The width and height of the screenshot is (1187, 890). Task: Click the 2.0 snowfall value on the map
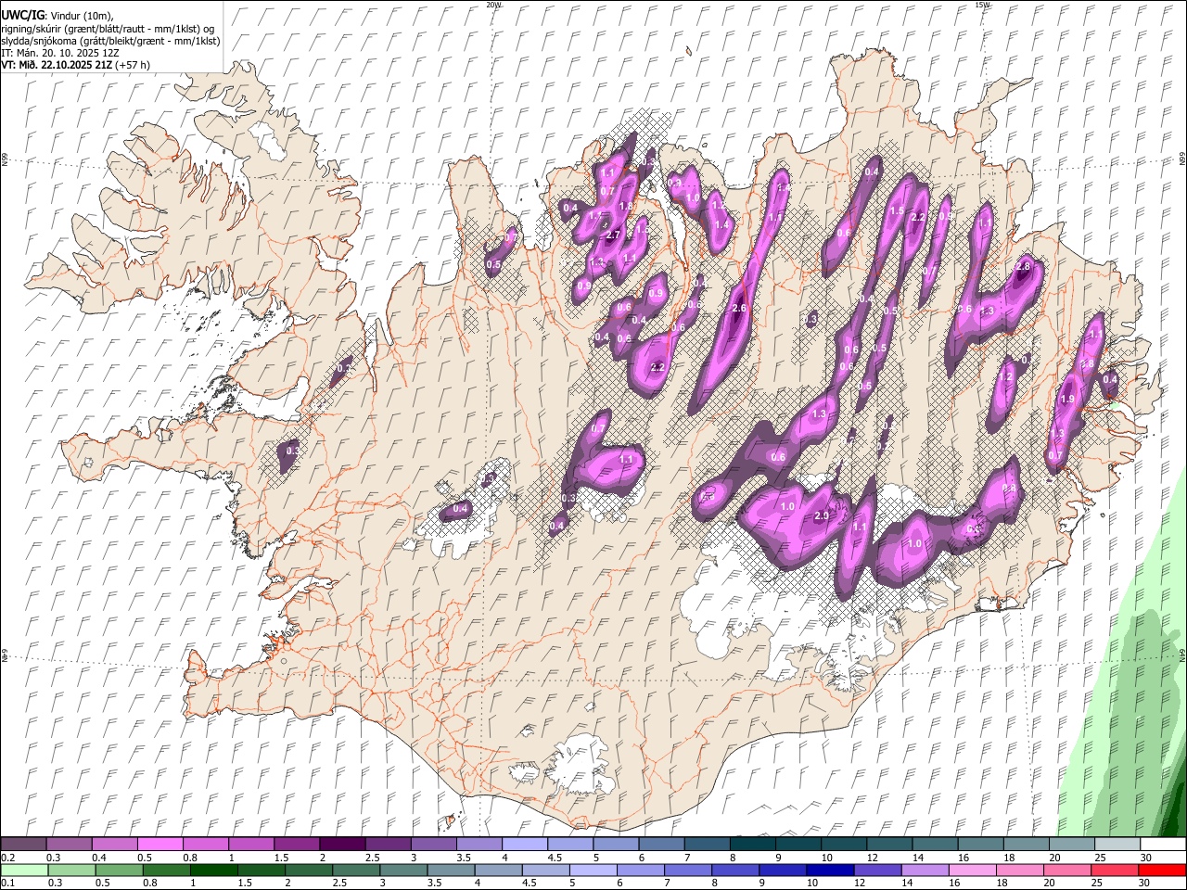pos(821,516)
